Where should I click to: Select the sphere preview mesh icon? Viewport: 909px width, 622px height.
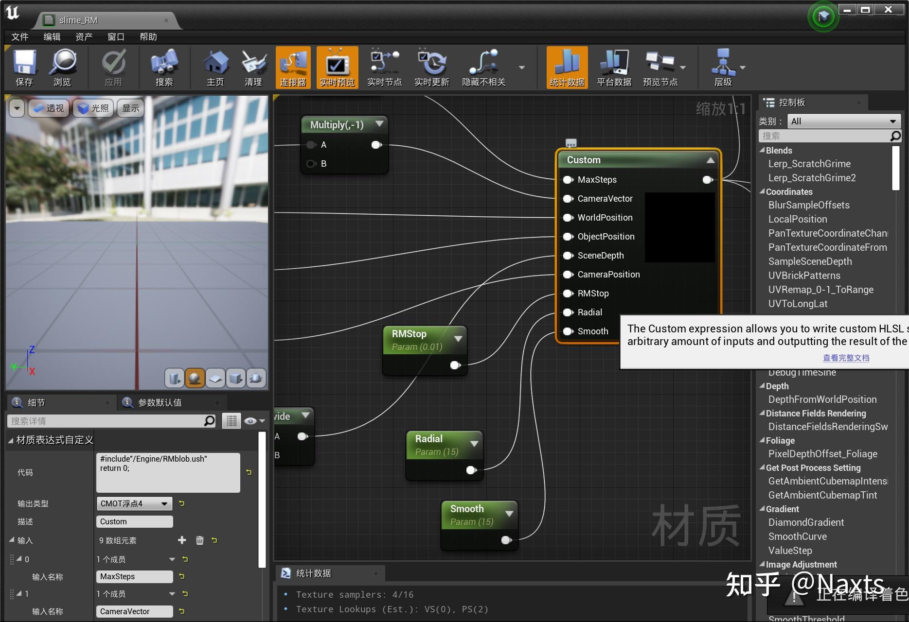click(x=195, y=378)
